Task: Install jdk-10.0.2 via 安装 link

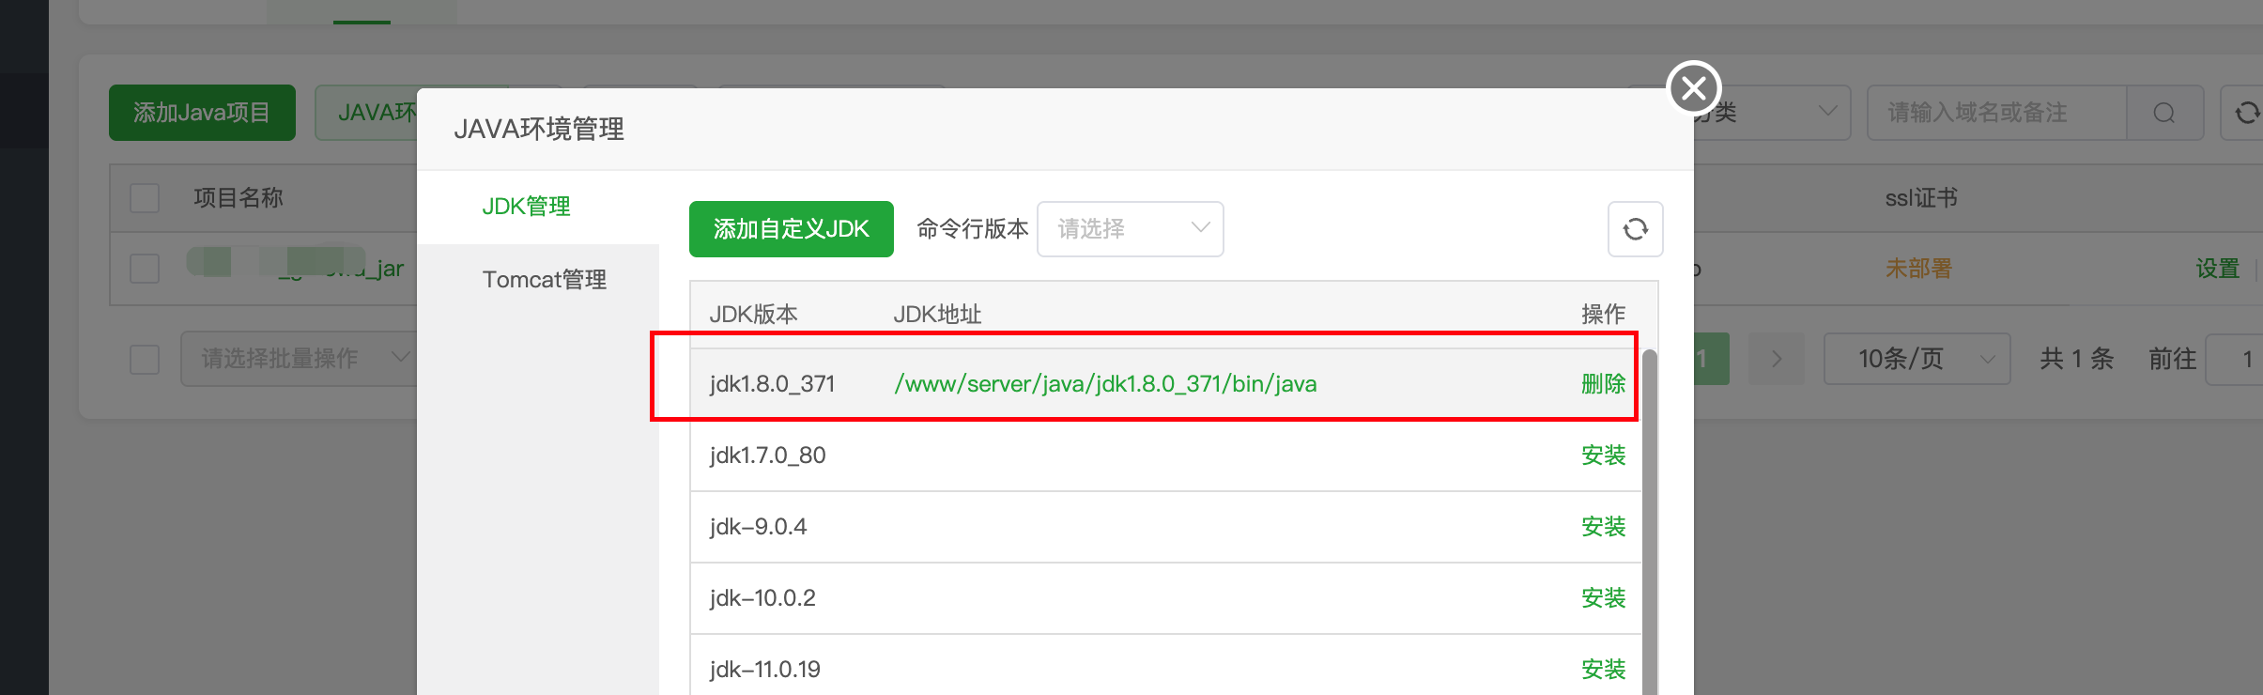Action: coord(1602,598)
